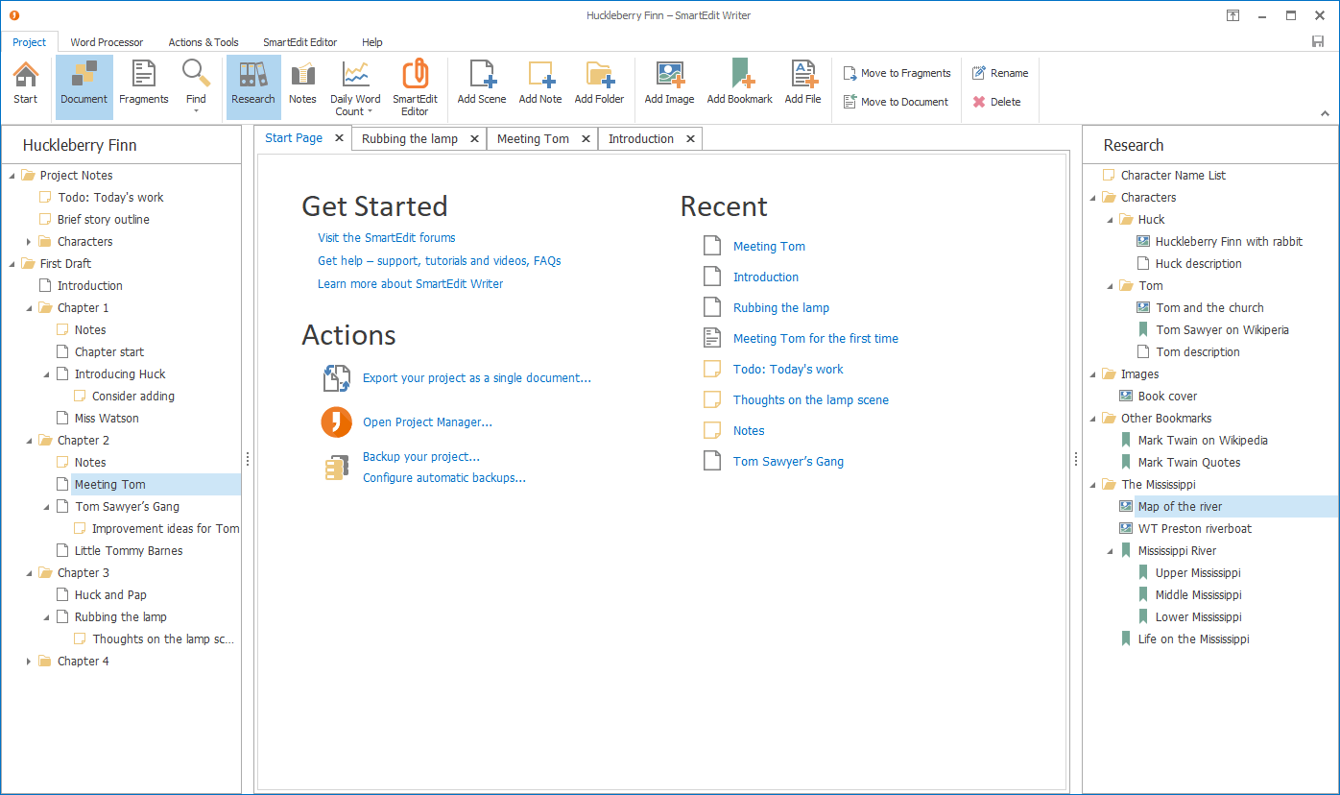Visit the SmartEdit forums
This screenshot has width=1340, height=795.
point(386,237)
